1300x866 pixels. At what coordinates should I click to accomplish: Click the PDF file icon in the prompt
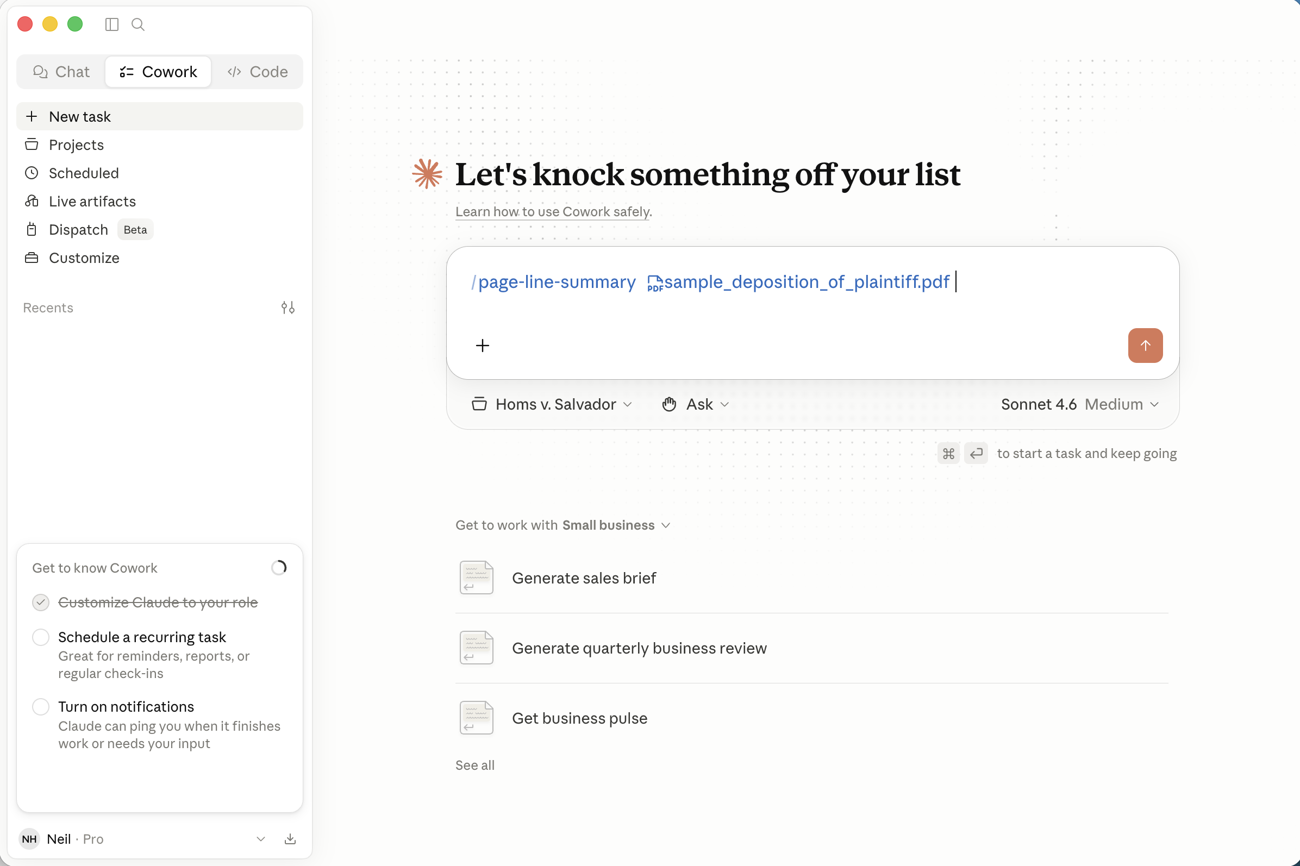[655, 284]
